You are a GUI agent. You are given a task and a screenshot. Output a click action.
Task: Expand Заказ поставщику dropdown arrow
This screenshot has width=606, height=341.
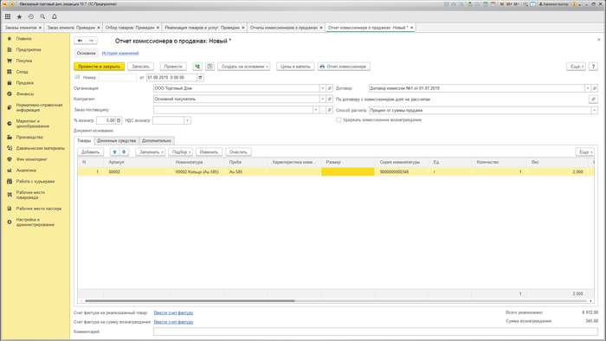tap(316, 110)
